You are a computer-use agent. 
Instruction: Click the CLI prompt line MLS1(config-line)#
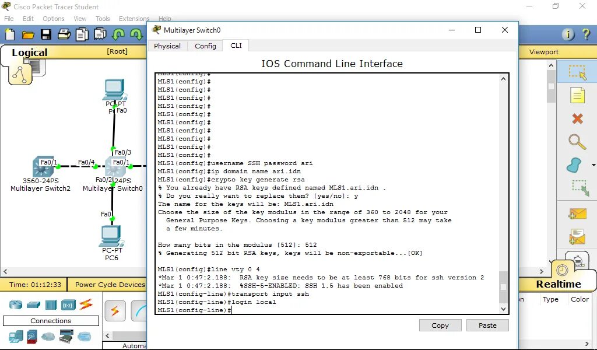tap(194, 310)
